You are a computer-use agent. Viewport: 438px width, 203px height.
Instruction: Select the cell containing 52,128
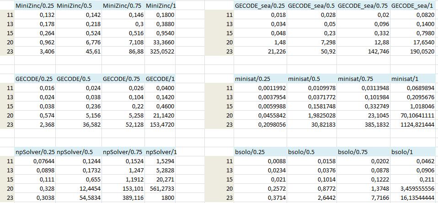click(123, 125)
